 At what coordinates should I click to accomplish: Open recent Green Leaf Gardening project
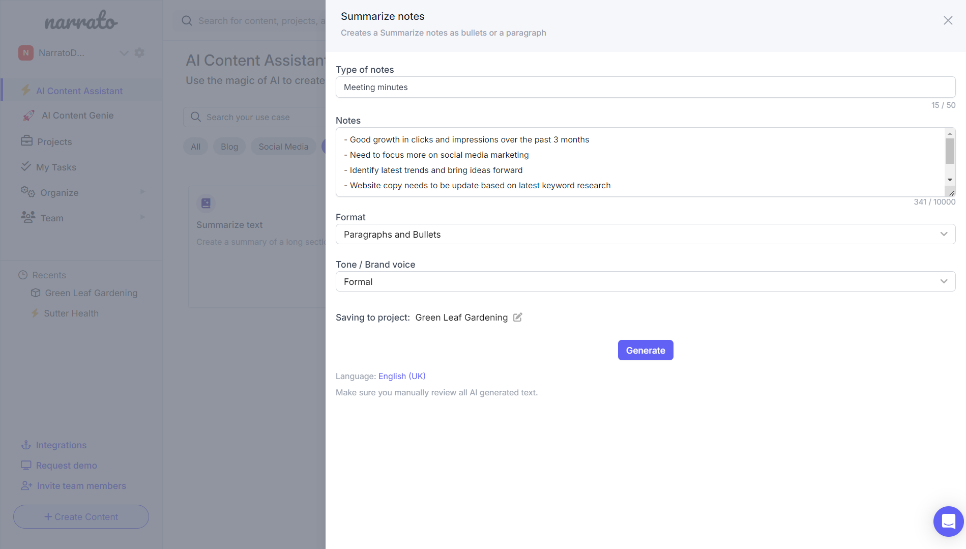pyautogui.click(x=91, y=293)
